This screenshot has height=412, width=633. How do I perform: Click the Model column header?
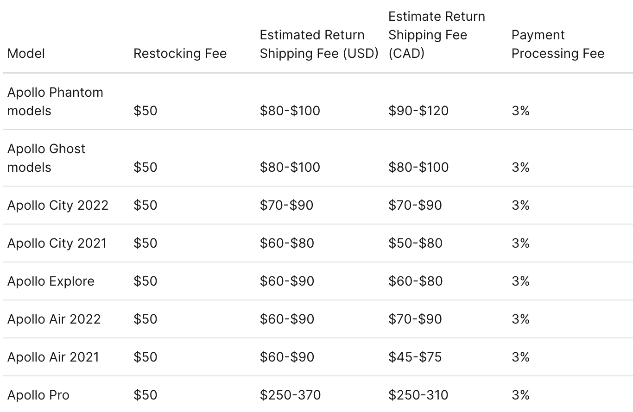click(26, 54)
